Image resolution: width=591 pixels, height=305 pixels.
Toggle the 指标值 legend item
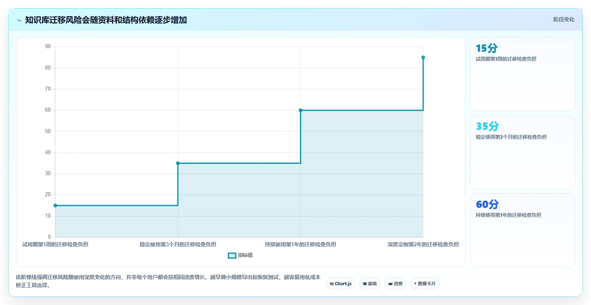click(241, 255)
